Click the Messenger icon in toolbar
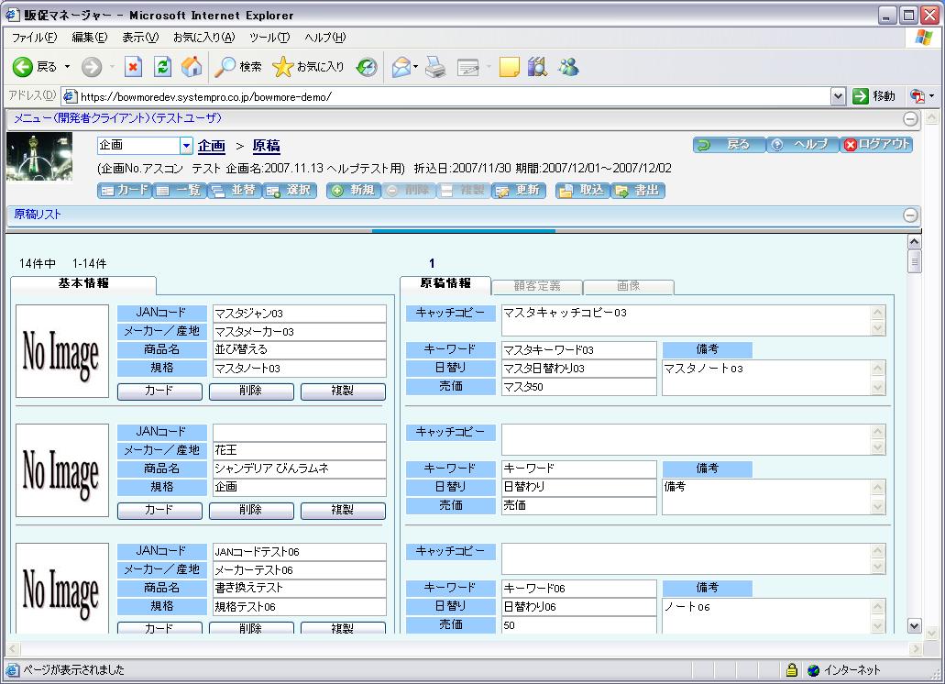The image size is (945, 684). [568, 67]
